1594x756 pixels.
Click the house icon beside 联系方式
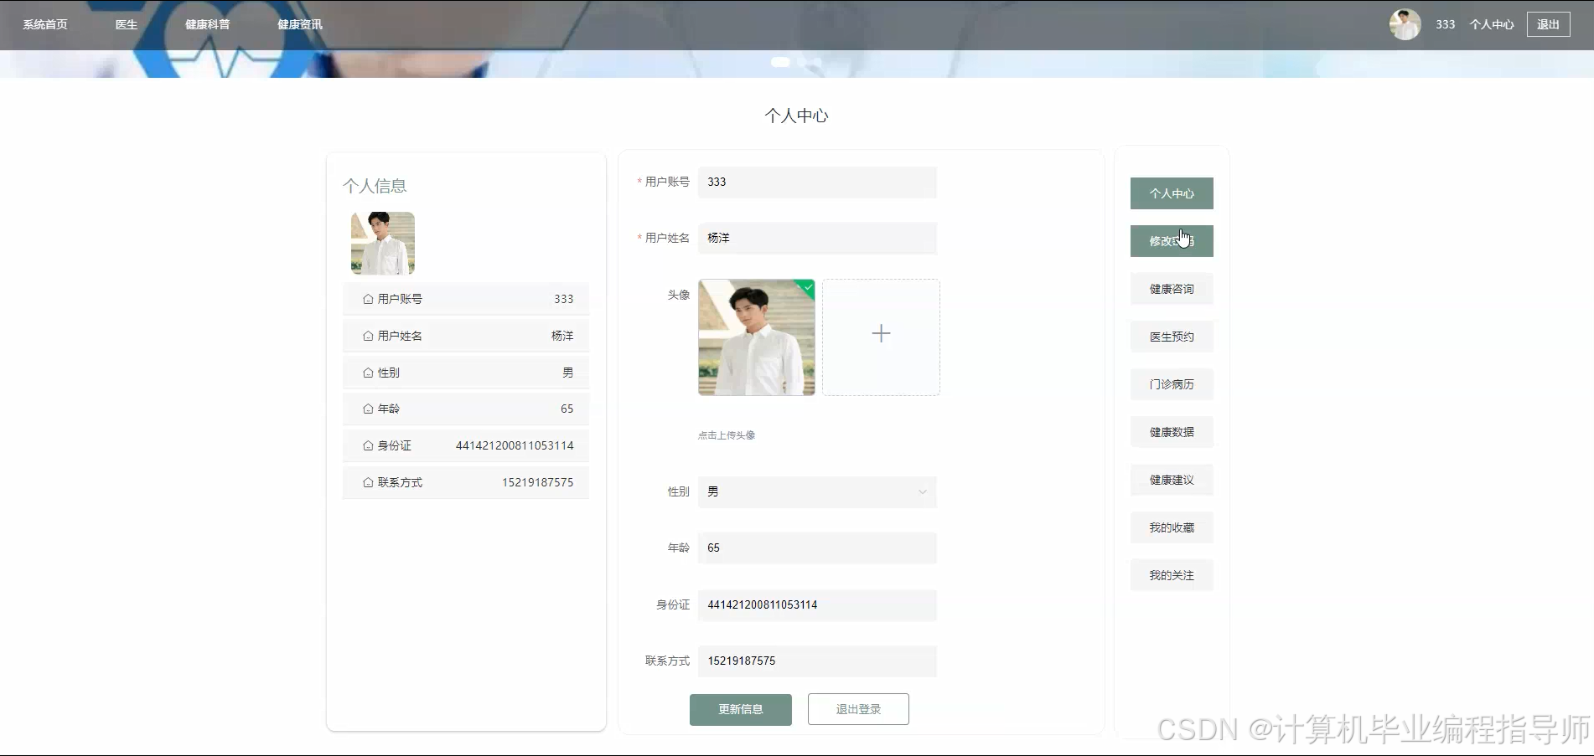tap(367, 482)
